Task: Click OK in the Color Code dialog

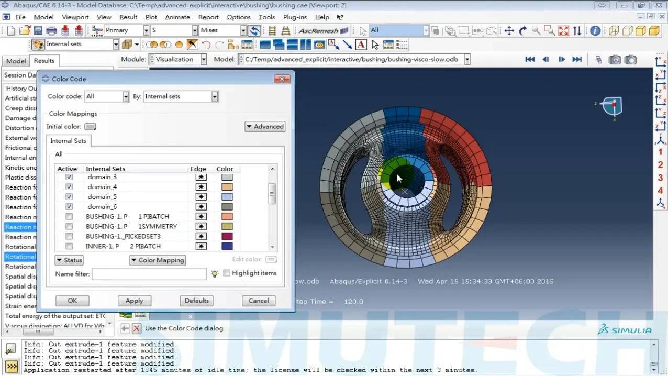Action: pos(72,301)
